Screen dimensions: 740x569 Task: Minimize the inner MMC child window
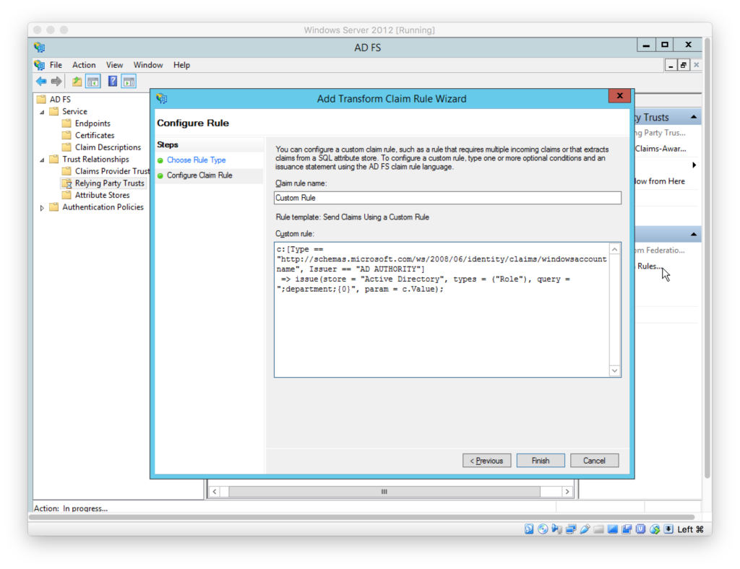point(671,65)
